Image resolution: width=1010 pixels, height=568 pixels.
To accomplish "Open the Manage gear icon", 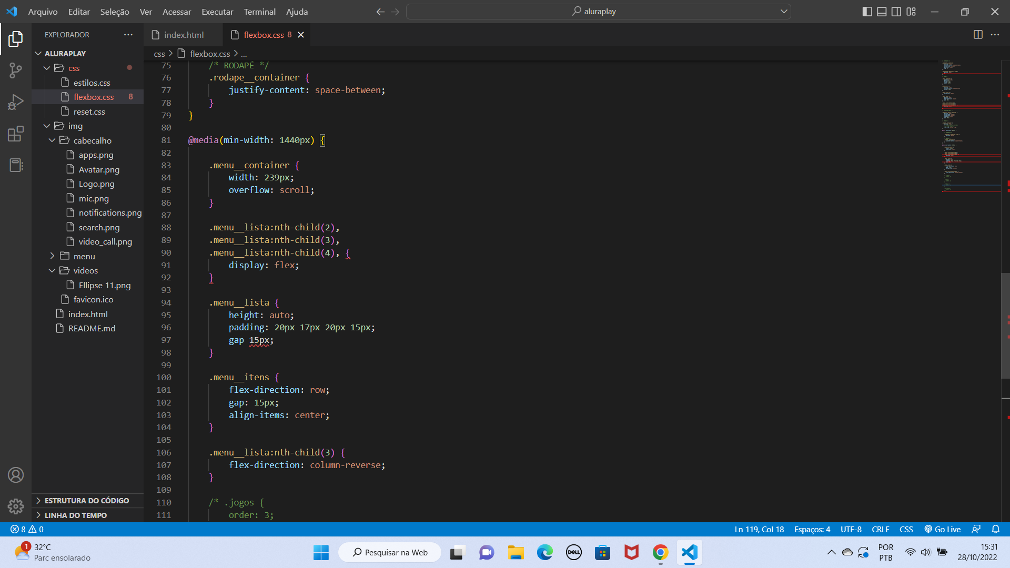I will (x=16, y=506).
